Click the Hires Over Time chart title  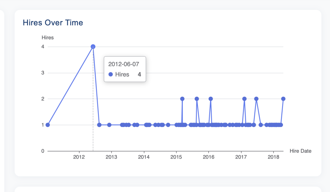53,23
